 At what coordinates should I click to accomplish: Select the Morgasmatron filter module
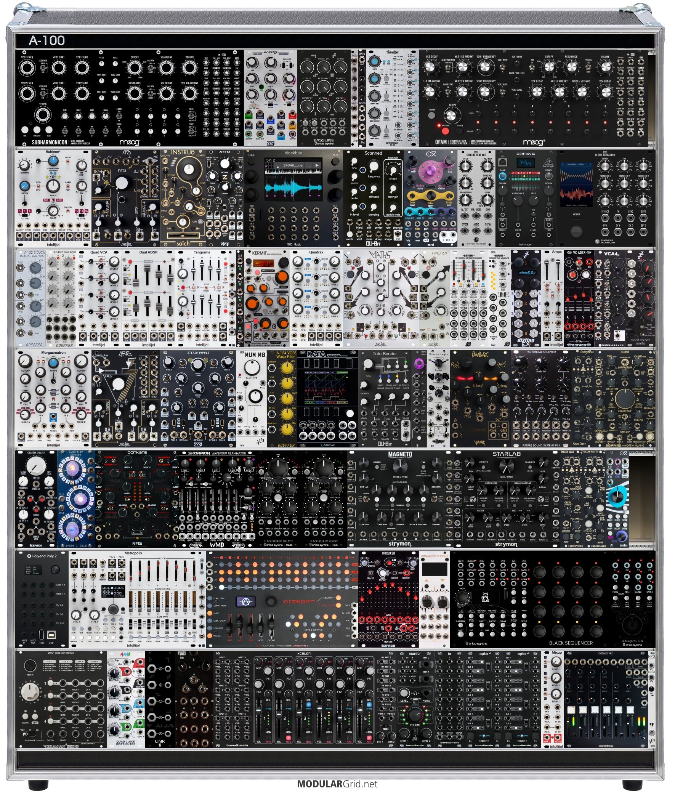click(53, 399)
